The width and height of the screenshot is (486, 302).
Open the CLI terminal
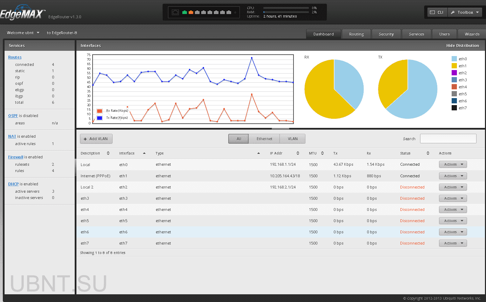coord(437,12)
